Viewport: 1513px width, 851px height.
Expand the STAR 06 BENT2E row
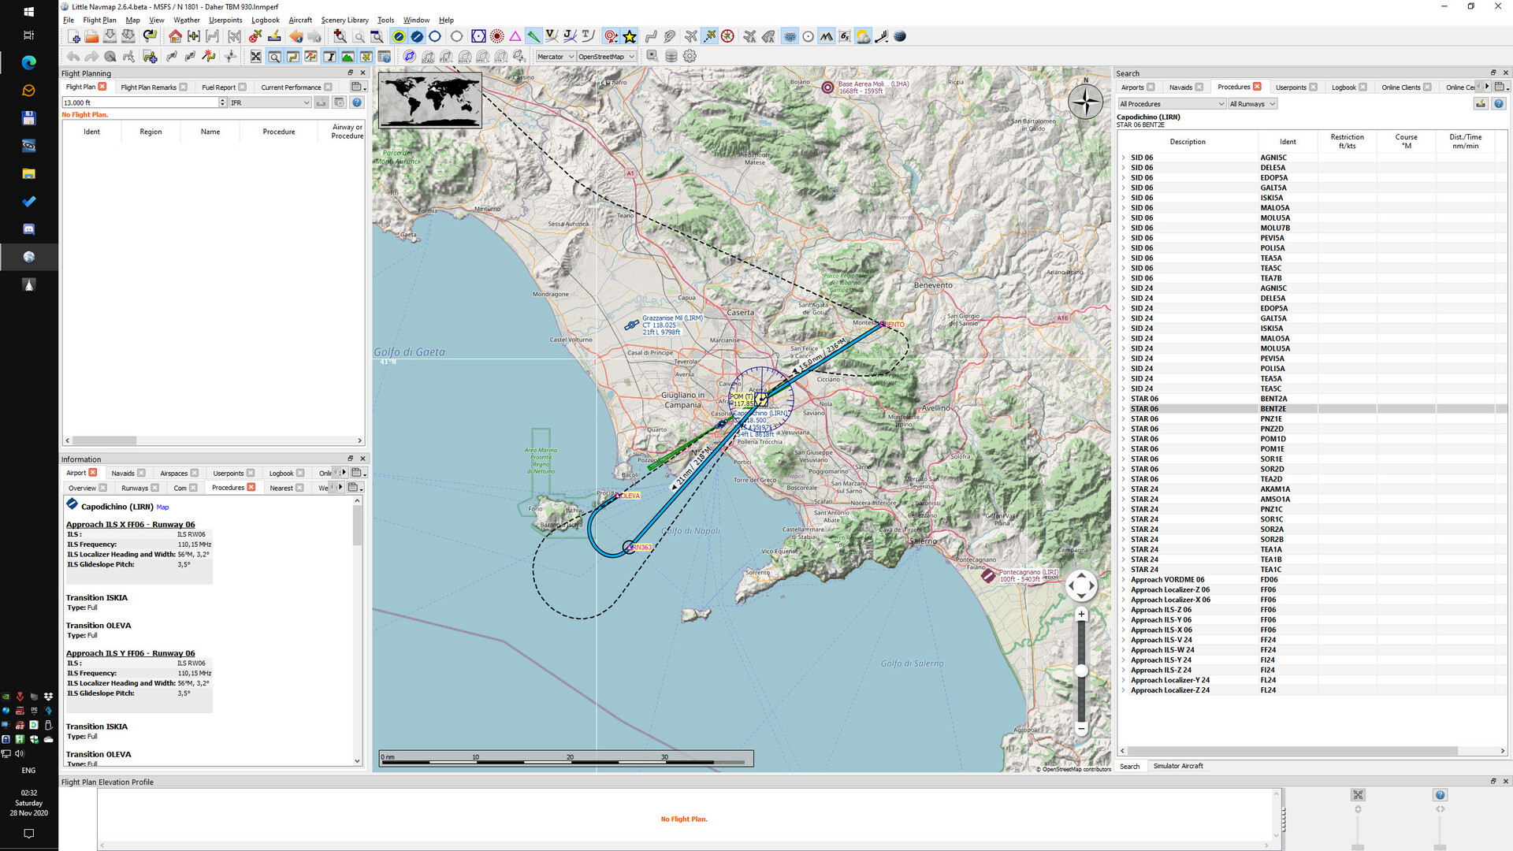tap(1124, 409)
